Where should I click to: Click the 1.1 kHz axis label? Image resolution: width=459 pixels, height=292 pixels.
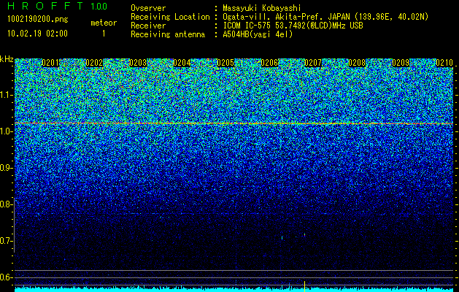point(6,95)
